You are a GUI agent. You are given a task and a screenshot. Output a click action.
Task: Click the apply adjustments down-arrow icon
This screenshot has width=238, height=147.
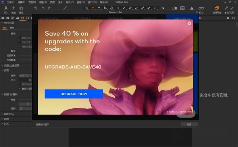coord(232,8)
